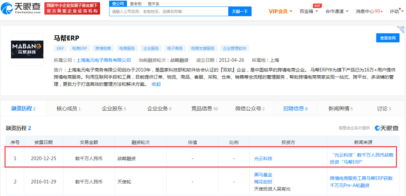Image resolution: width=406 pixels, height=196 pixels.
Task: Click the 披露日期 column header
Action: tap(43, 142)
